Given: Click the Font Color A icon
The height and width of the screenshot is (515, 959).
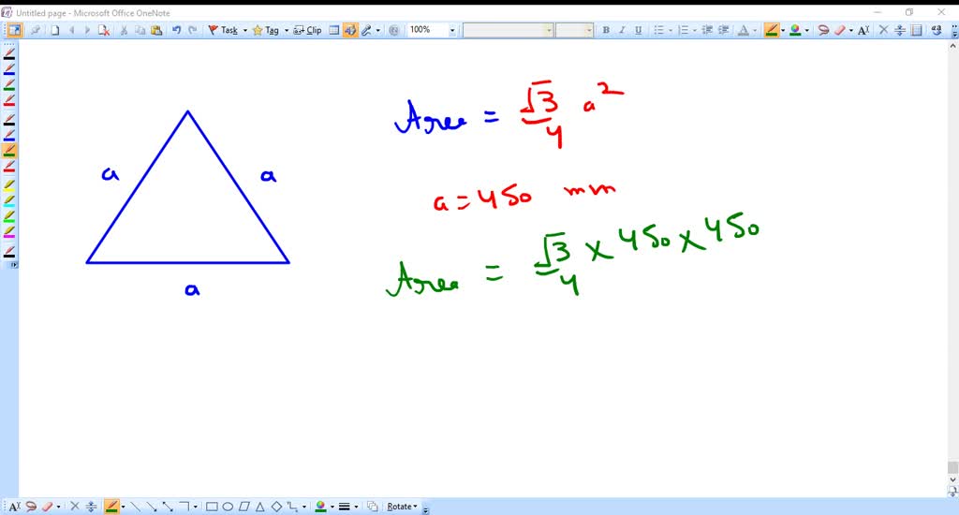Looking at the screenshot, I should click(743, 30).
